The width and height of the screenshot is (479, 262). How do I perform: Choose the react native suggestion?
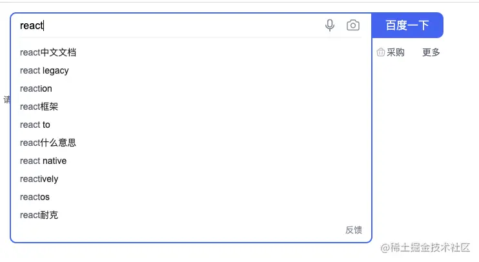click(x=43, y=161)
